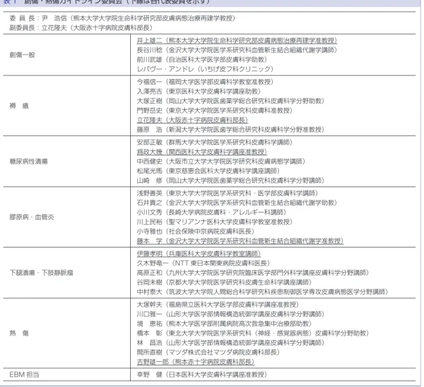The image size is (424, 387).
Task: Click the 幸野 健 entry
Action: click(202, 374)
